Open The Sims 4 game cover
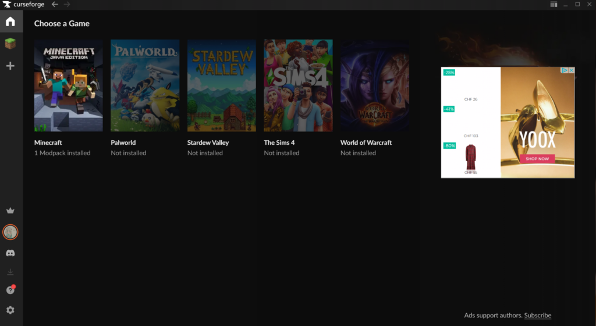 [298, 85]
